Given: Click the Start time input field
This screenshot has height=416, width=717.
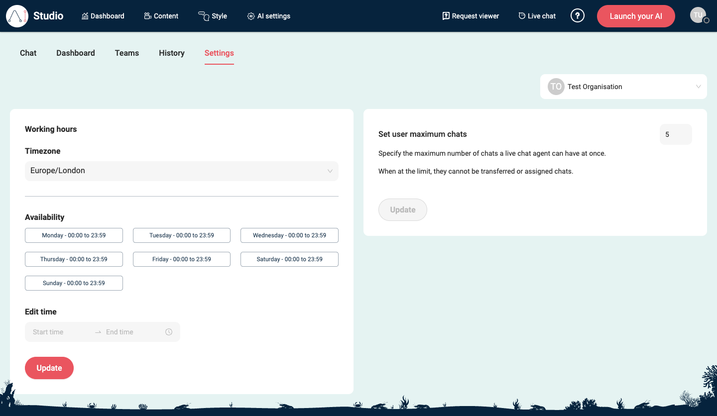Looking at the screenshot, I should [x=55, y=331].
